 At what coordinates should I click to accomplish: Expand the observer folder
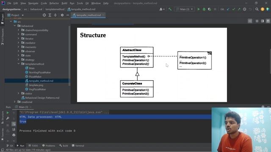[19, 51]
